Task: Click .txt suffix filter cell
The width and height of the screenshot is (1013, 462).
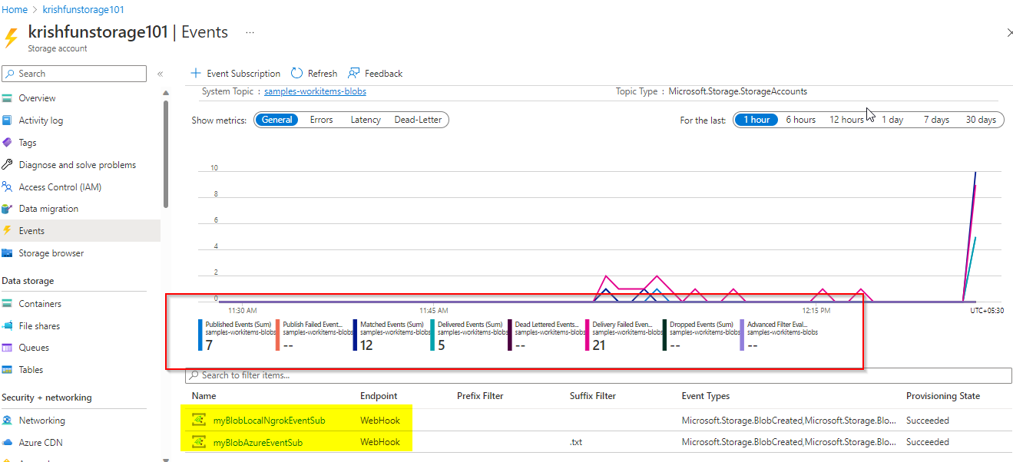Action: pyautogui.click(x=577, y=443)
